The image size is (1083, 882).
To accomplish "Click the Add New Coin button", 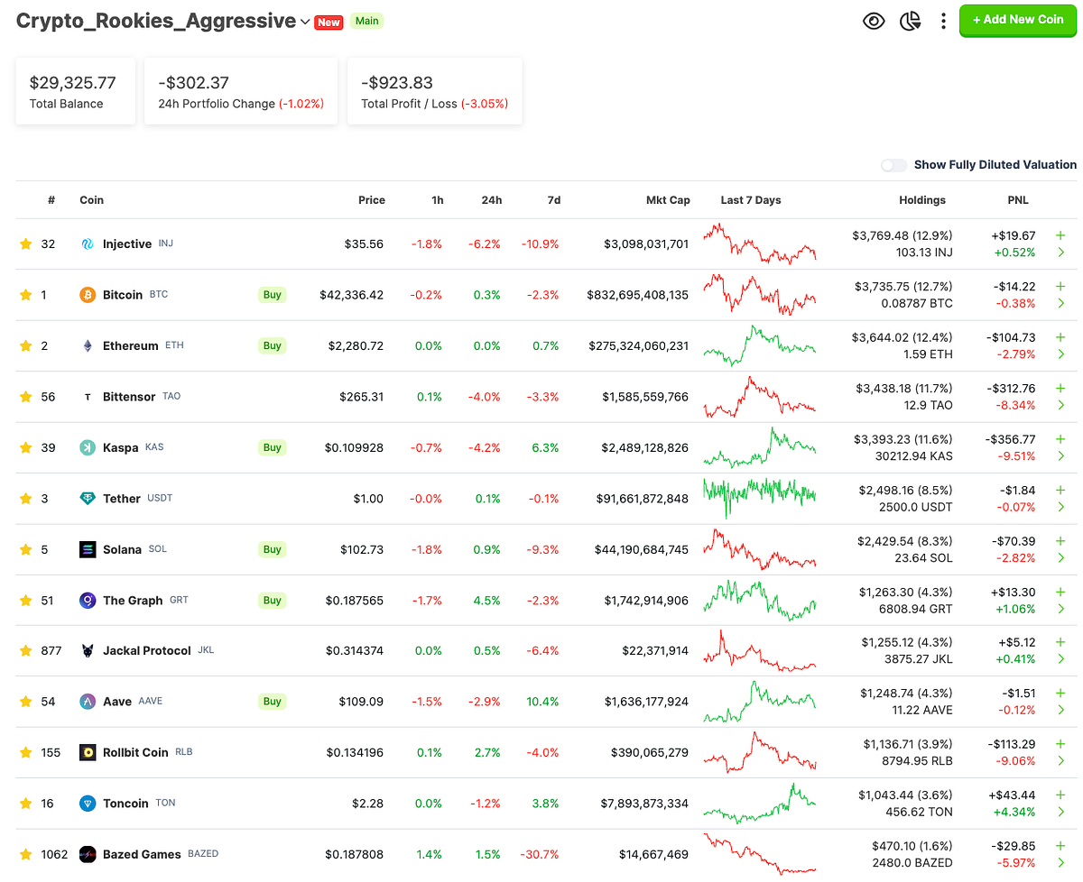I will pyautogui.click(x=1018, y=20).
